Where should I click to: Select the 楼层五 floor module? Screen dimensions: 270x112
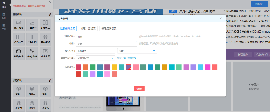coord(32,105)
